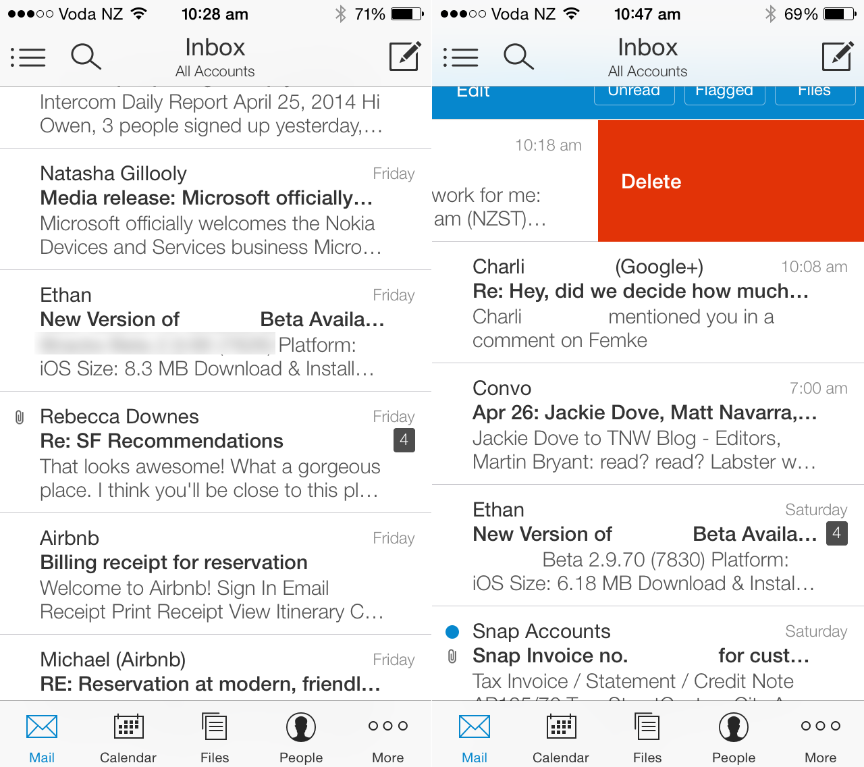Filter the inbox to show Files only
Image resolution: width=864 pixels, height=767 pixels.
pyautogui.click(x=815, y=90)
